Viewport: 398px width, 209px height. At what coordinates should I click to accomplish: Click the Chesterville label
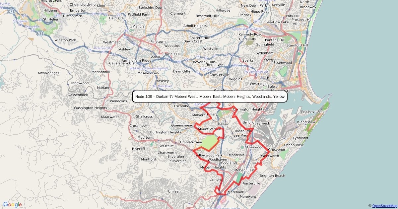(x=219, y=75)
